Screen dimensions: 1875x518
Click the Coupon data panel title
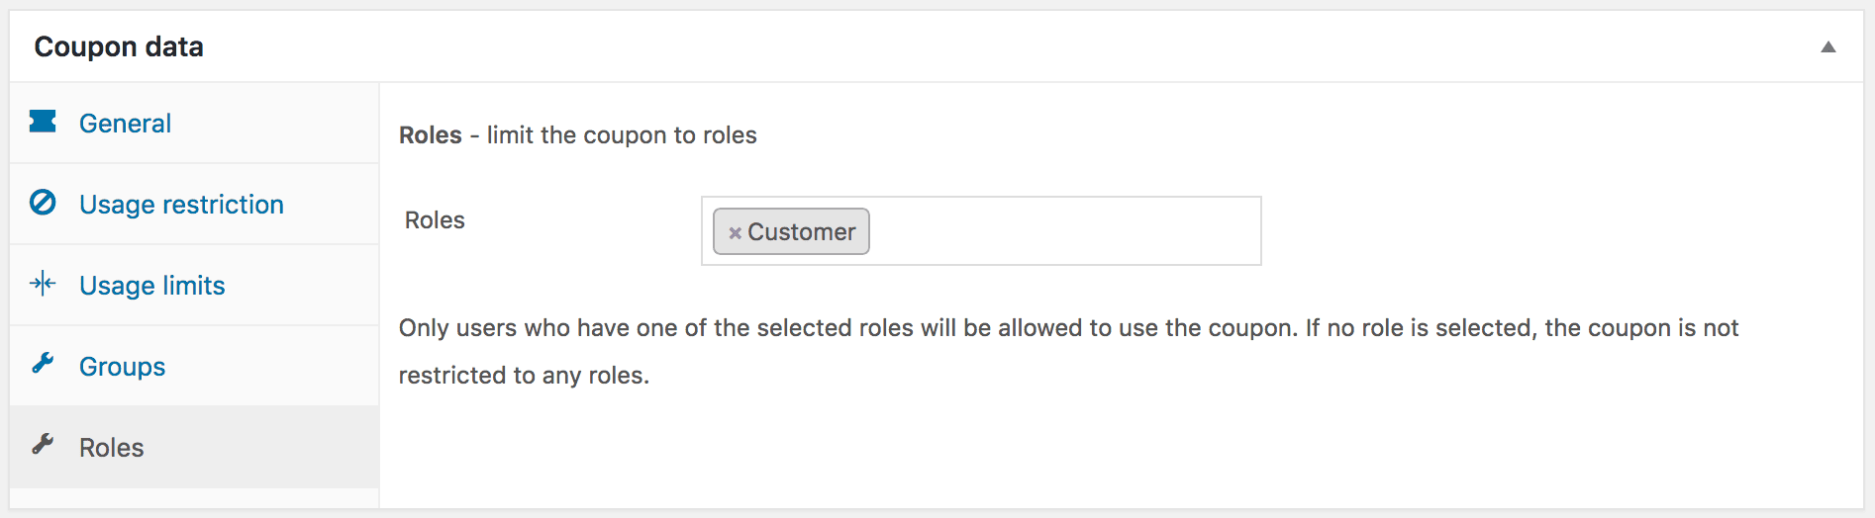tap(119, 46)
